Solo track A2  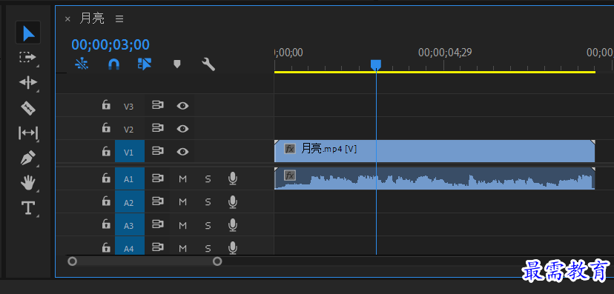(x=208, y=202)
